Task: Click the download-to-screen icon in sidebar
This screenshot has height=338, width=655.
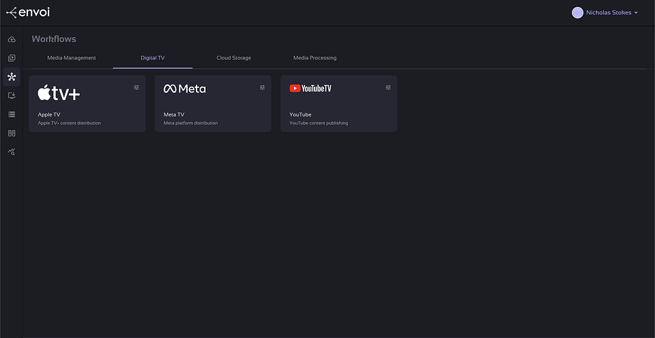Action: 12,95
